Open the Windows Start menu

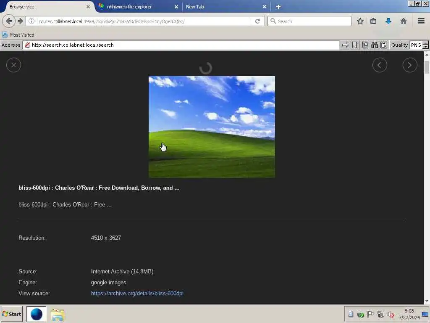click(11, 314)
